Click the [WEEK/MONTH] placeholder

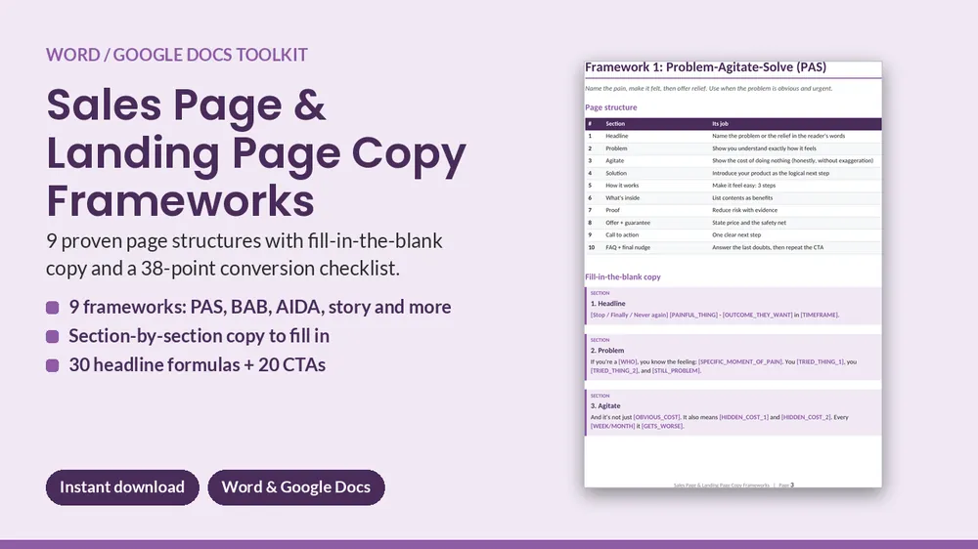pyautogui.click(x=612, y=426)
